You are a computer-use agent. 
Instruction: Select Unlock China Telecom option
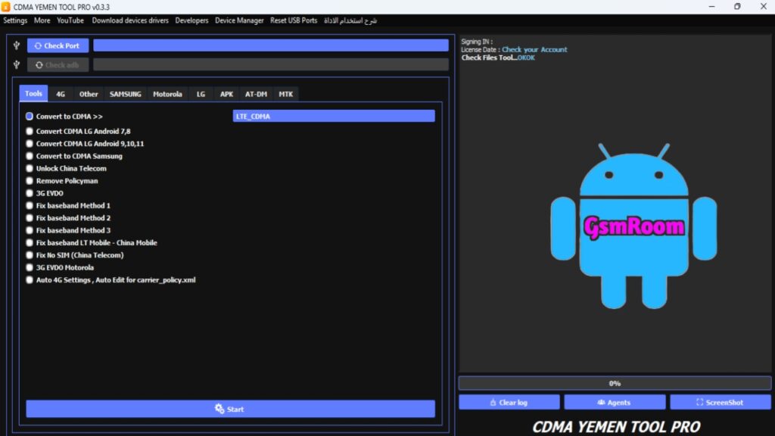pos(30,169)
